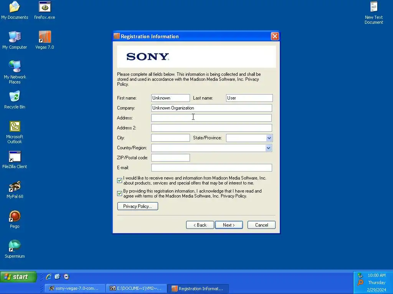Click the Last name field

pyautogui.click(x=249, y=98)
